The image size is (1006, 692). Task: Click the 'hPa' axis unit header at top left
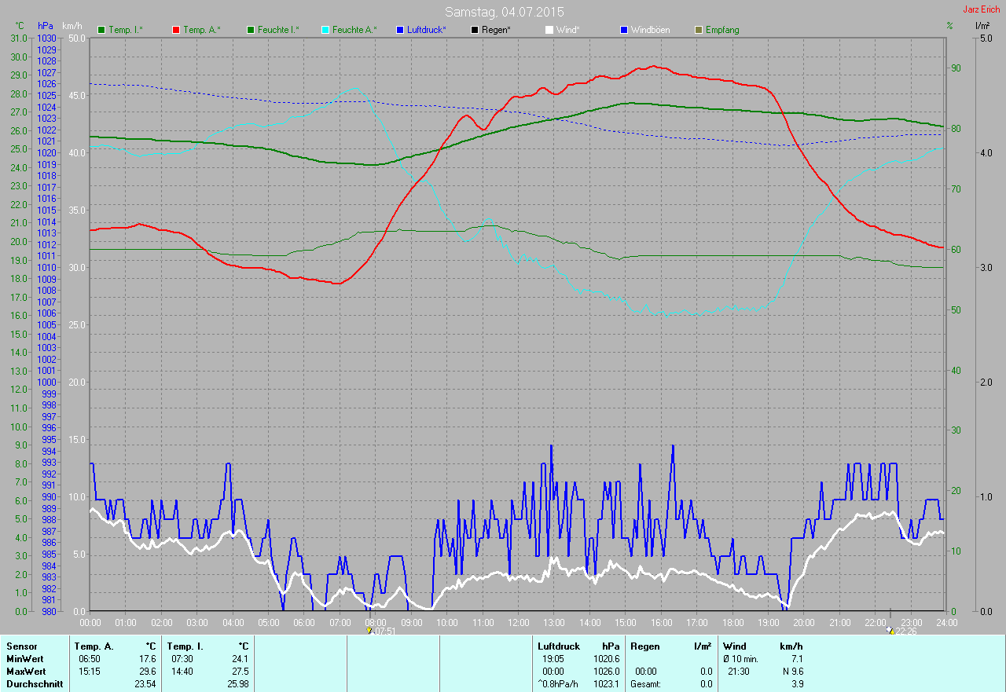46,26
